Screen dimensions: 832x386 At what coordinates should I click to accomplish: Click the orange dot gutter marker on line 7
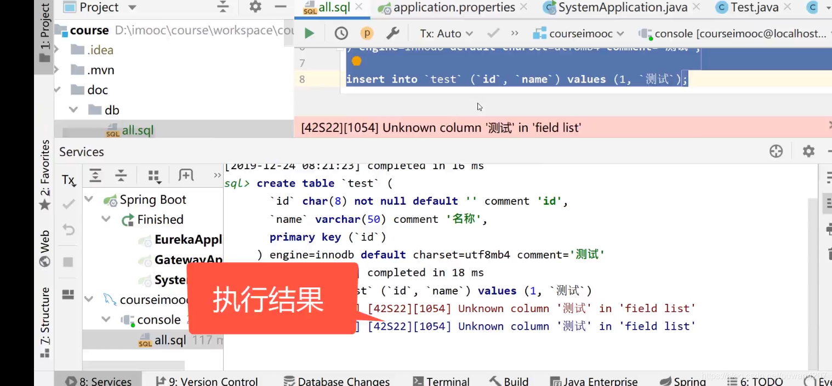click(356, 61)
